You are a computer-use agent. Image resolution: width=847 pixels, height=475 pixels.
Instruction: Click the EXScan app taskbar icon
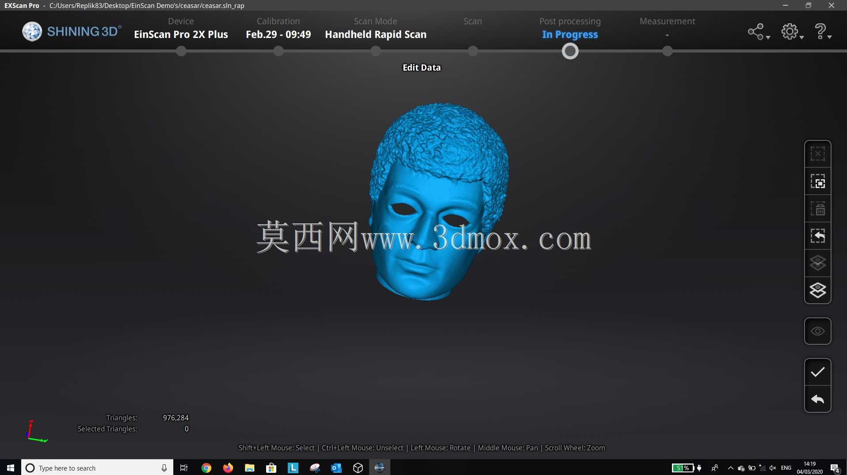(x=380, y=467)
